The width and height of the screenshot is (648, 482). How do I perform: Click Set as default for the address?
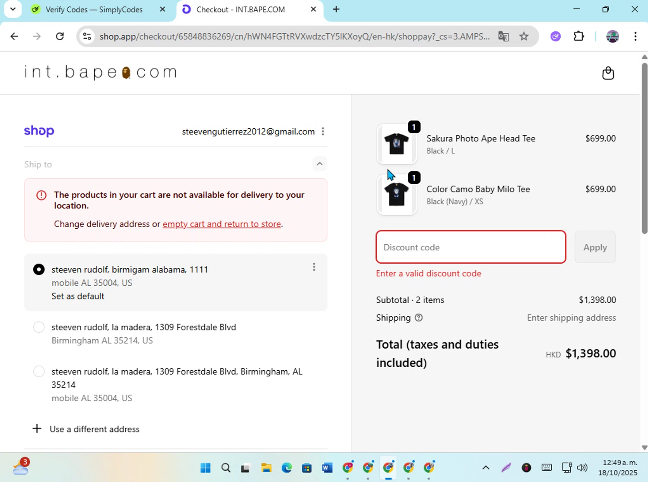click(78, 296)
